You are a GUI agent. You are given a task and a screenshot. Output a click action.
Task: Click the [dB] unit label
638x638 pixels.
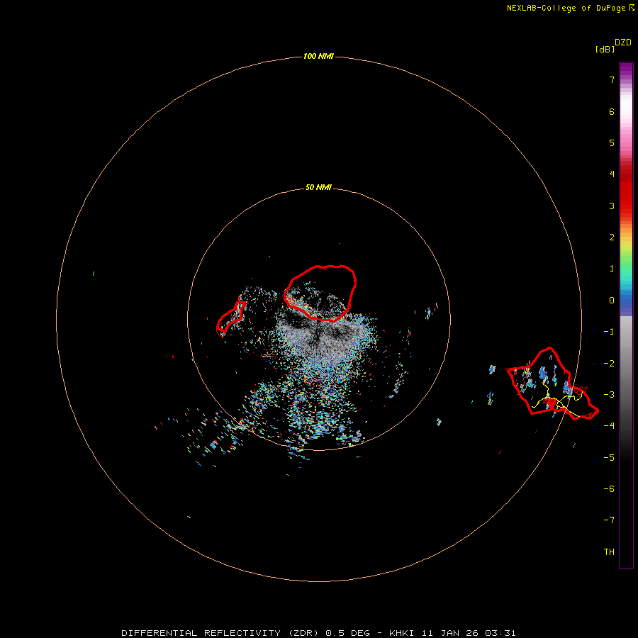(605, 50)
